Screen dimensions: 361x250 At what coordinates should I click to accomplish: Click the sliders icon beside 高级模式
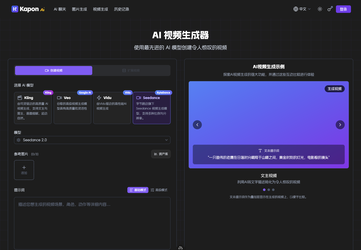(x=152, y=190)
